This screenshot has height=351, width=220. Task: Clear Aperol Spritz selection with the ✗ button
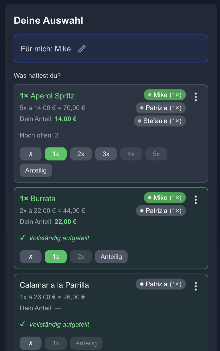[31, 154]
